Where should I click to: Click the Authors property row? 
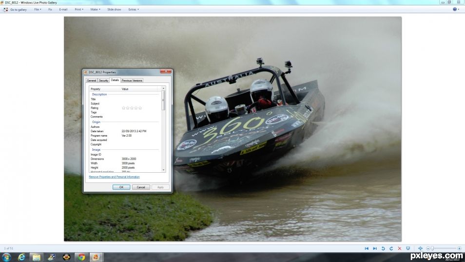pyautogui.click(x=125, y=127)
